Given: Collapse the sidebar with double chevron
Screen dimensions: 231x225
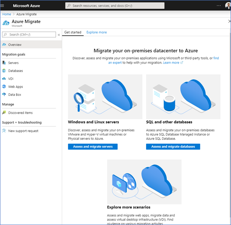Looking at the screenshot, I should coord(59,35).
